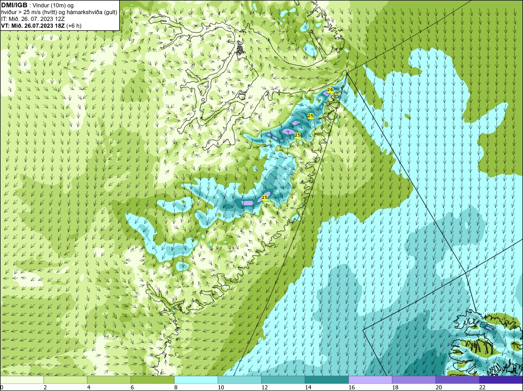523x391 pixels.
Task: Pick the 18–20 m/s medium purple swatch
Action: 414,380
